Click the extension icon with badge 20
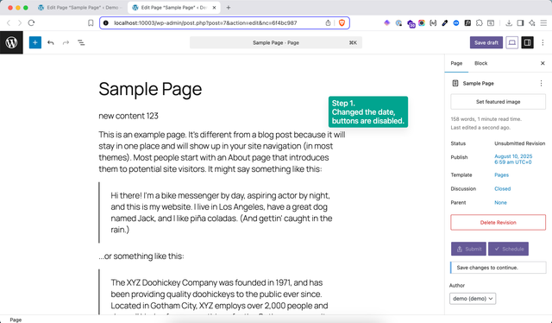Image resolution: width=552 pixels, height=323 pixels. pyautogui.click(x=411, y=23)
